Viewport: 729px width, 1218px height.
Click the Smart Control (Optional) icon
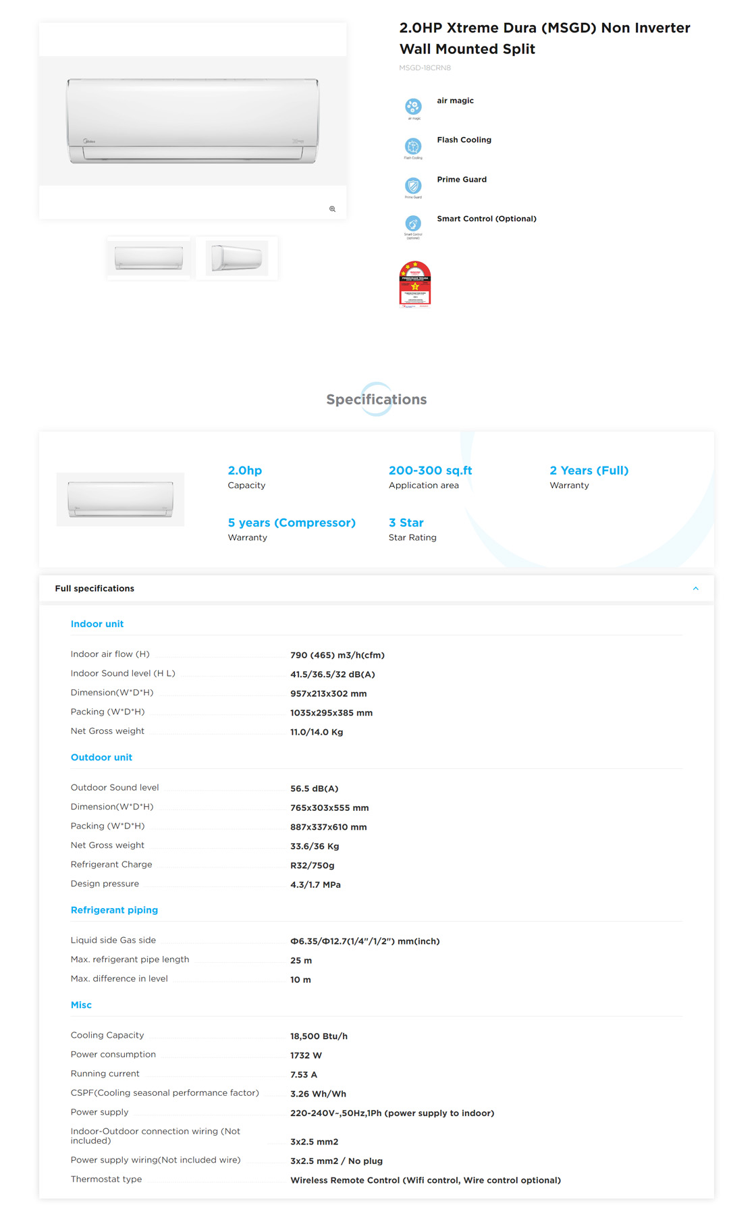[413, 224]
